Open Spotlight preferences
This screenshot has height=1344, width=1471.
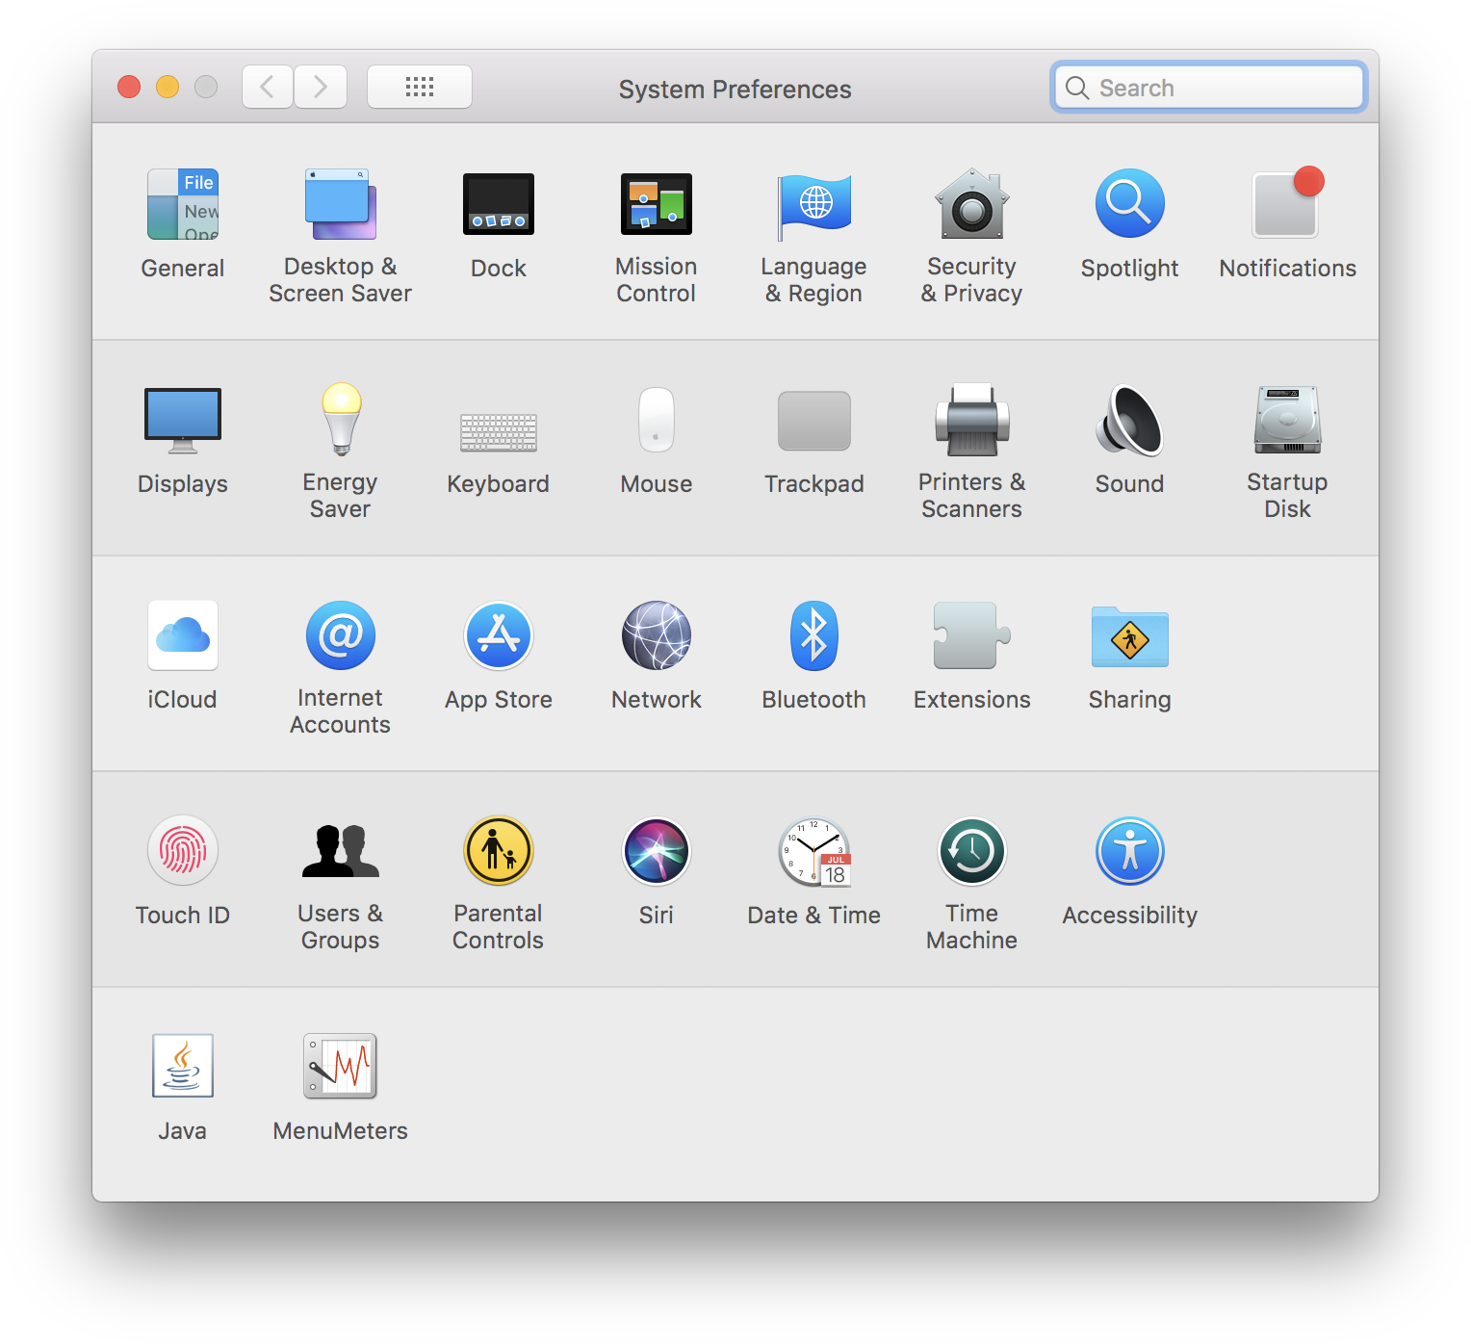click(1130, 204)
